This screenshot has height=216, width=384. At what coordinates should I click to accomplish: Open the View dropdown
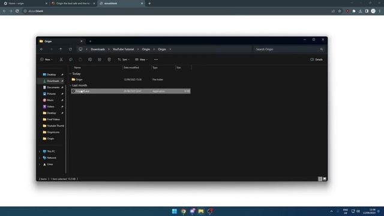click(x=142, y=59)
